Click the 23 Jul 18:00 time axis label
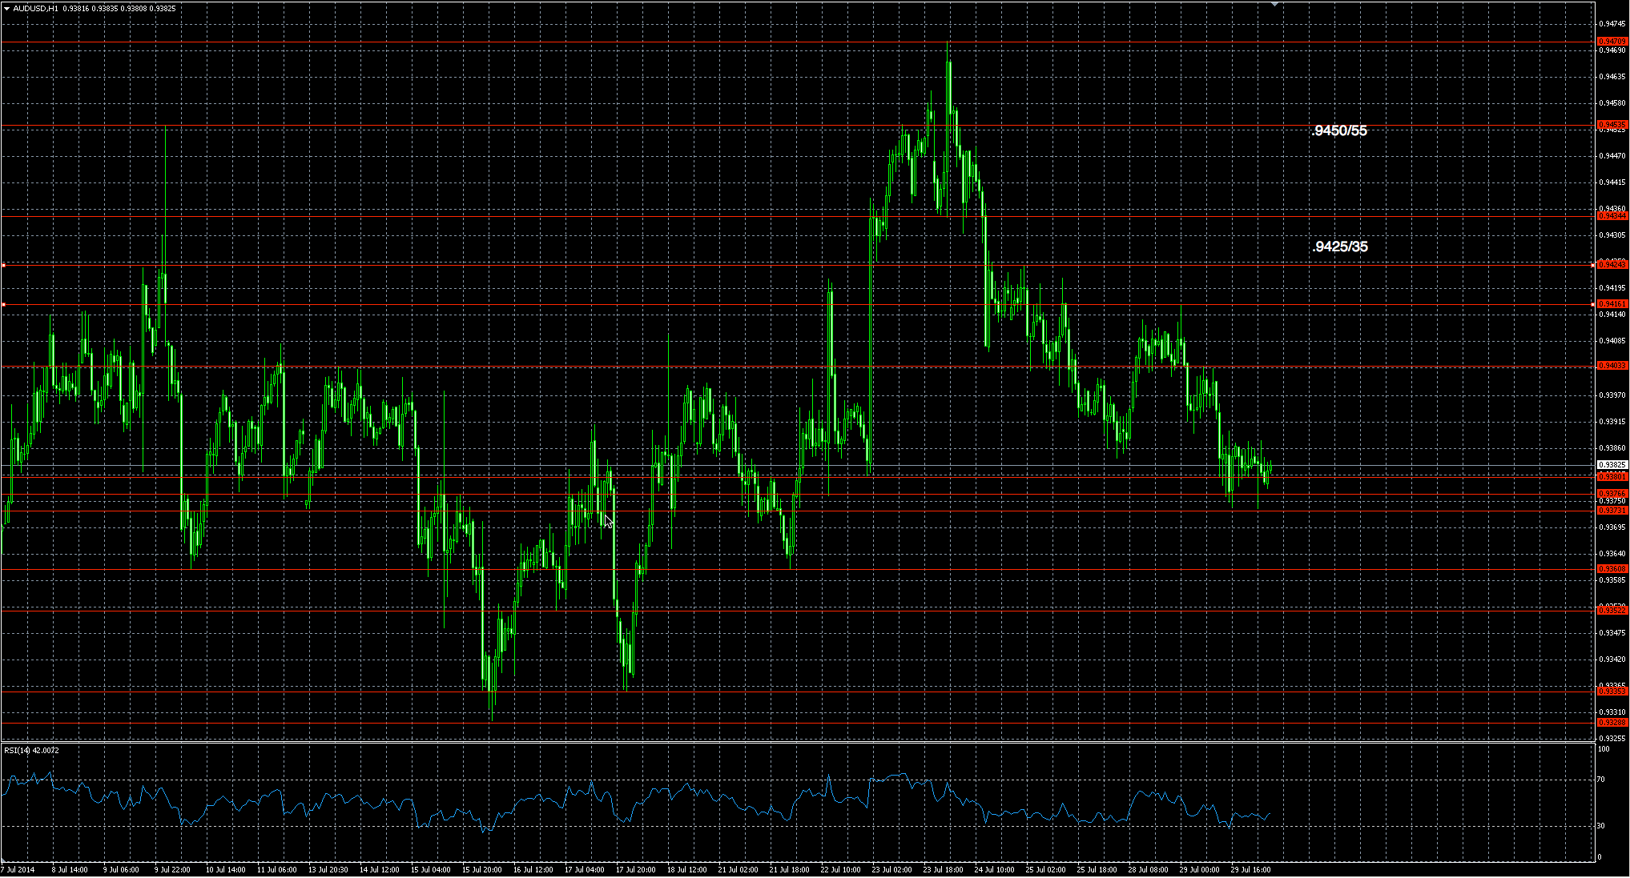 tap(943, 869)
